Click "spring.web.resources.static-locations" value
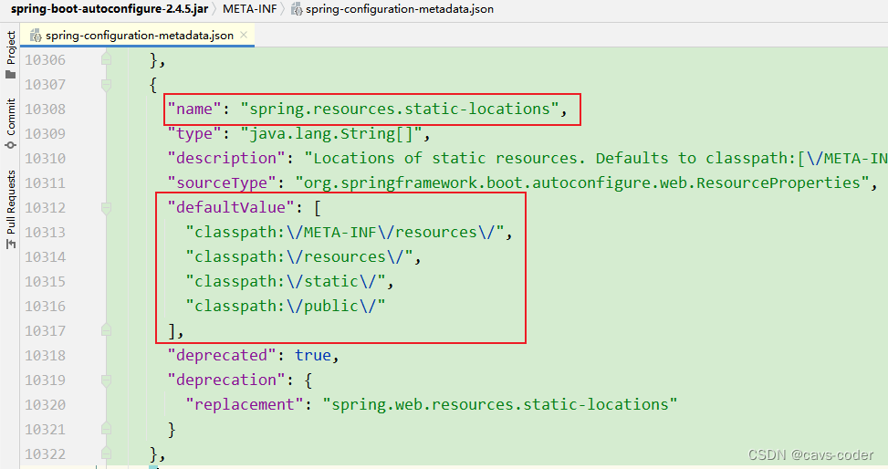 pyautogui.click(x=500, y=404)
